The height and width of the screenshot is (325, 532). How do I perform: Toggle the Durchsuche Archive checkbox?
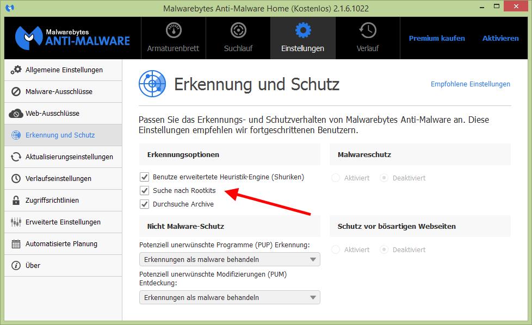click(145, 204)
